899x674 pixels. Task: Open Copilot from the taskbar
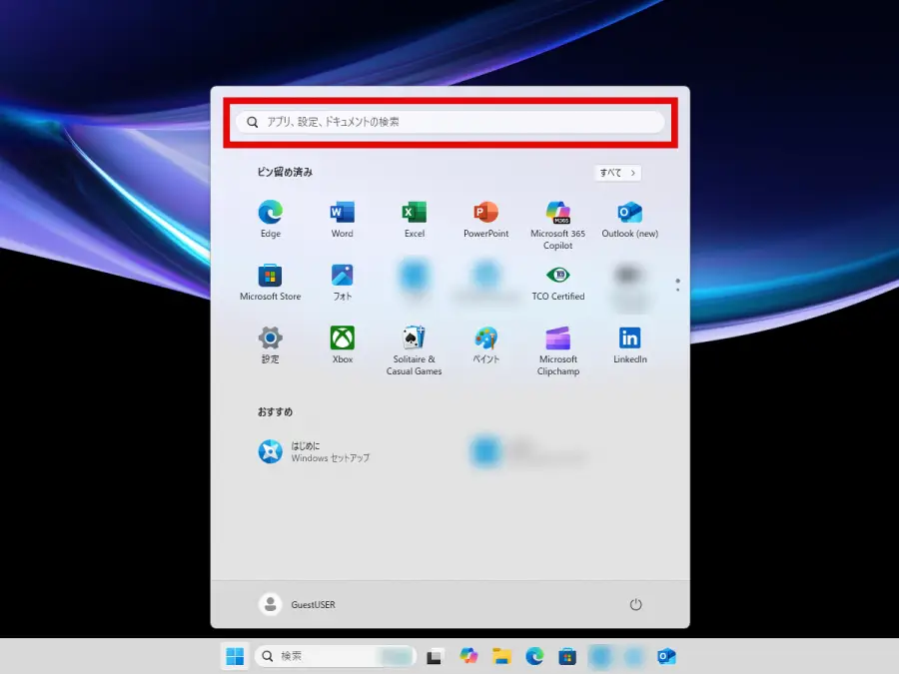click(468, 656)
